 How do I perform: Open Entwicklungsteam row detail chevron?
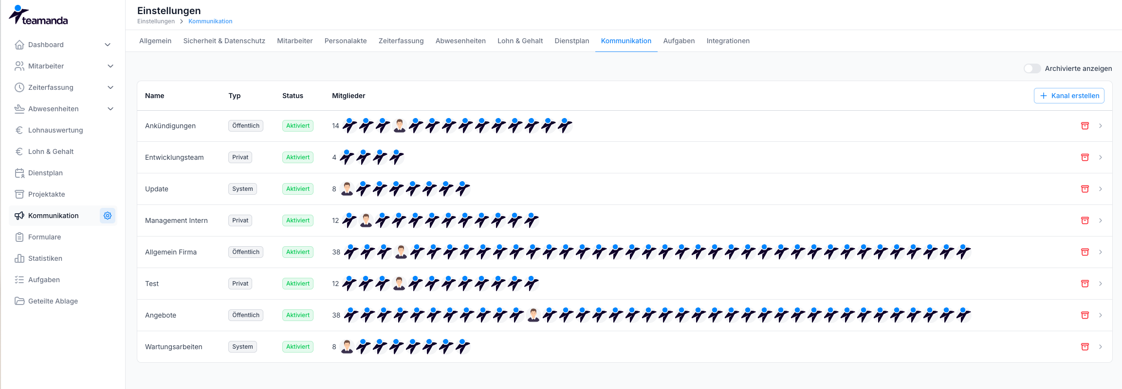(1101, 157)
